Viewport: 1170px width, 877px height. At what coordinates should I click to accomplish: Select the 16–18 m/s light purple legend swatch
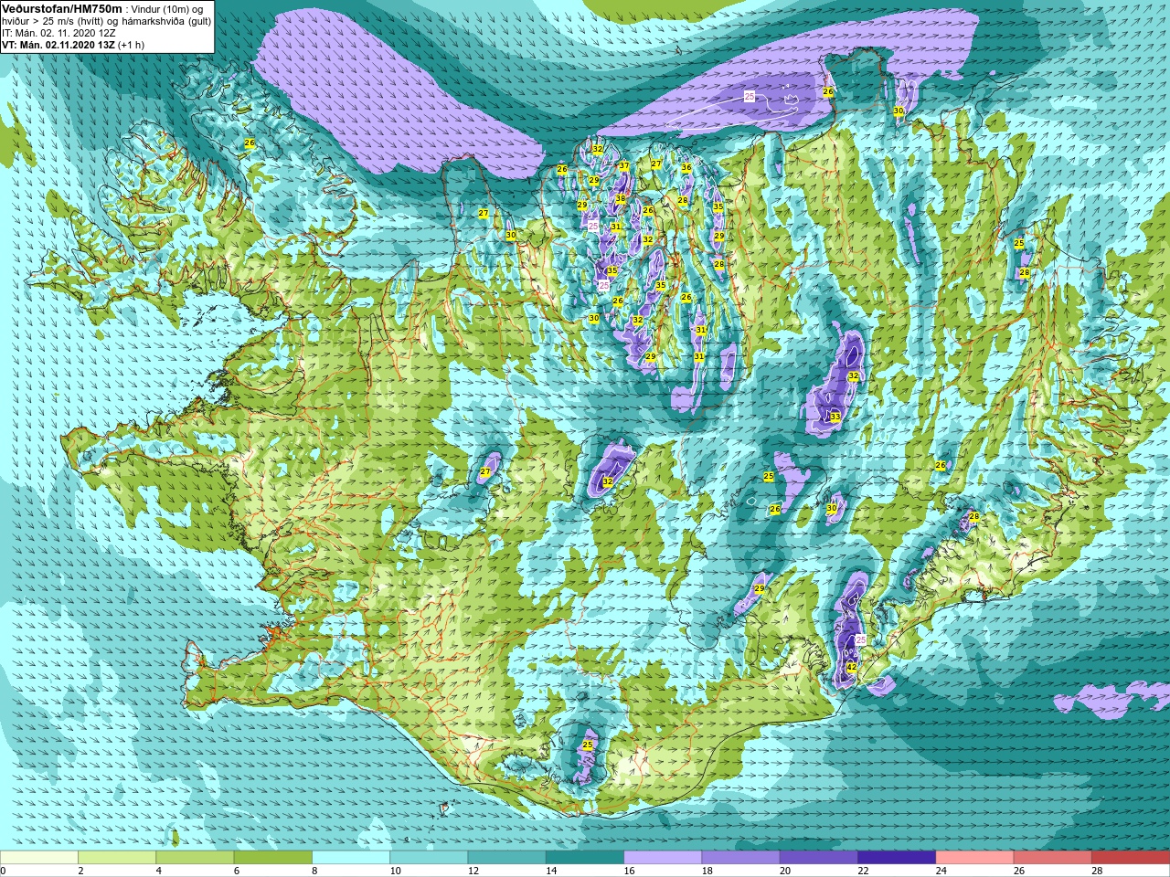(663, 857)
